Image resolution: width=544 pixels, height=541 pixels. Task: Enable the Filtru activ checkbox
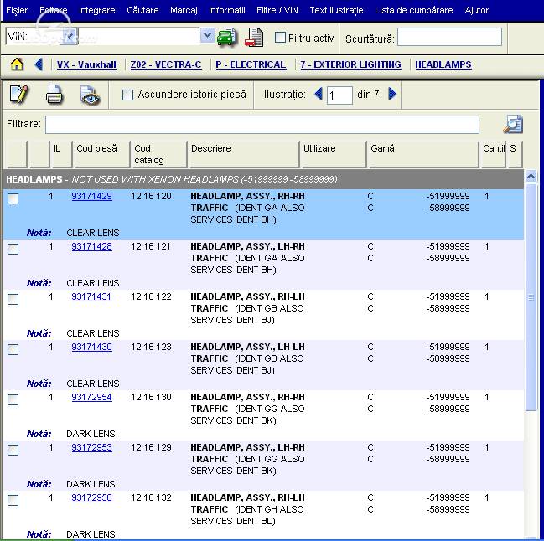point(280,38)
